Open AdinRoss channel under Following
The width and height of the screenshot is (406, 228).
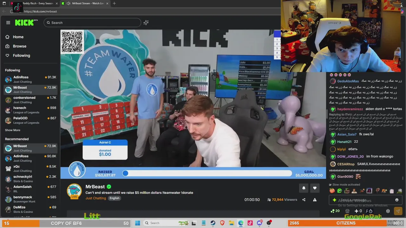(30, 79)
